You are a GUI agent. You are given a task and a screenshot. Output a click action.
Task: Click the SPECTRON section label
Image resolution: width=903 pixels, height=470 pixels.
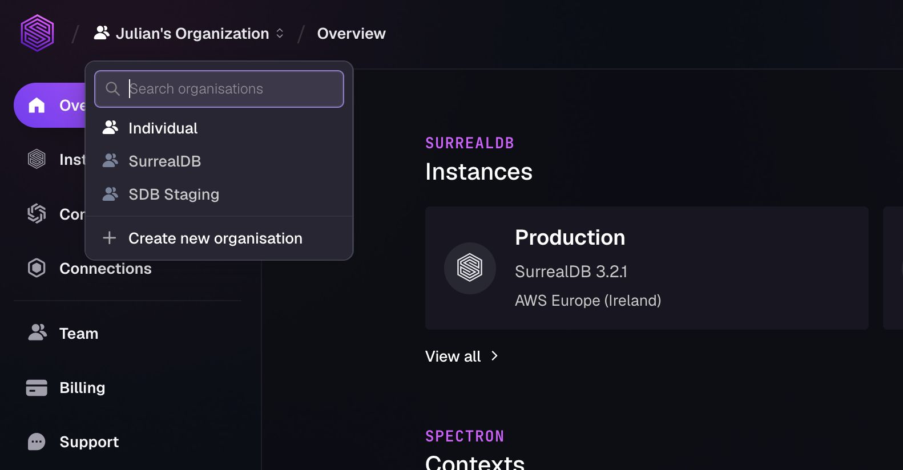click(465, 436)
